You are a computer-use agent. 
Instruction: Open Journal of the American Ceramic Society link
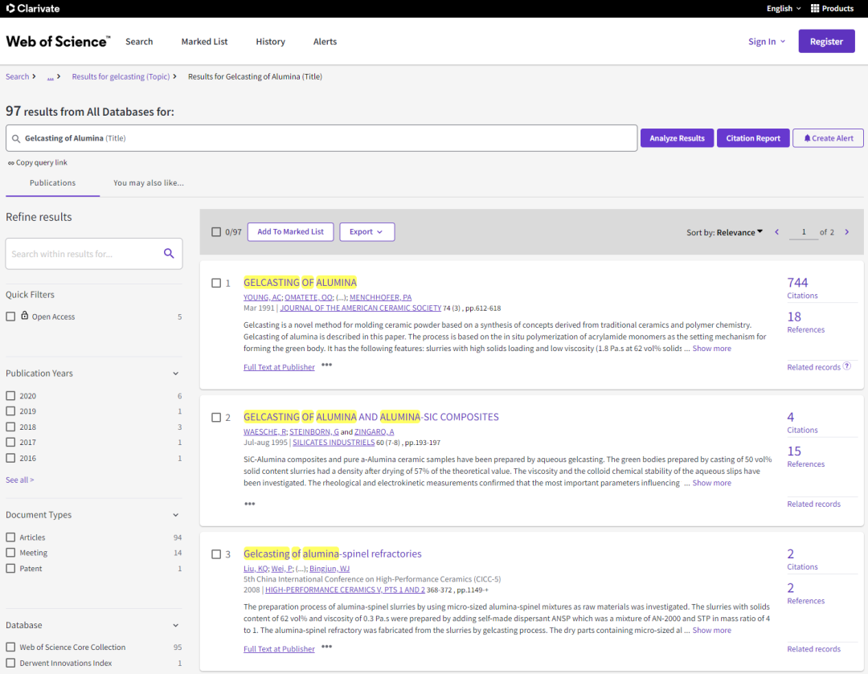point(360,308)
